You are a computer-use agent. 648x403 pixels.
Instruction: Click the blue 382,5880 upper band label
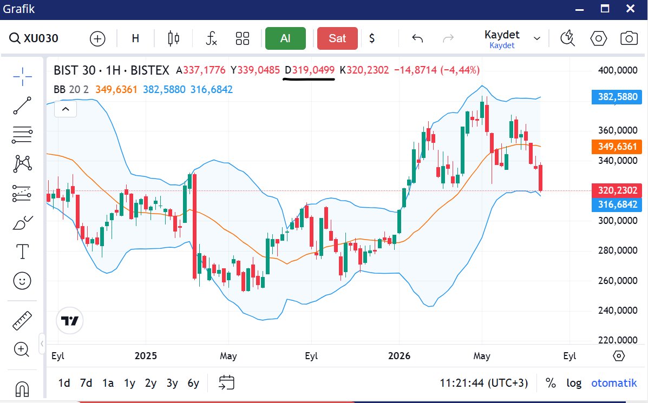click(x=617, y=97)
